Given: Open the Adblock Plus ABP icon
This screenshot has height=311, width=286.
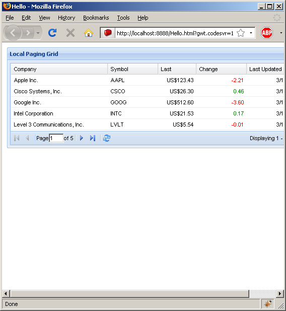Looking at the screenshot, I should 267,33.
